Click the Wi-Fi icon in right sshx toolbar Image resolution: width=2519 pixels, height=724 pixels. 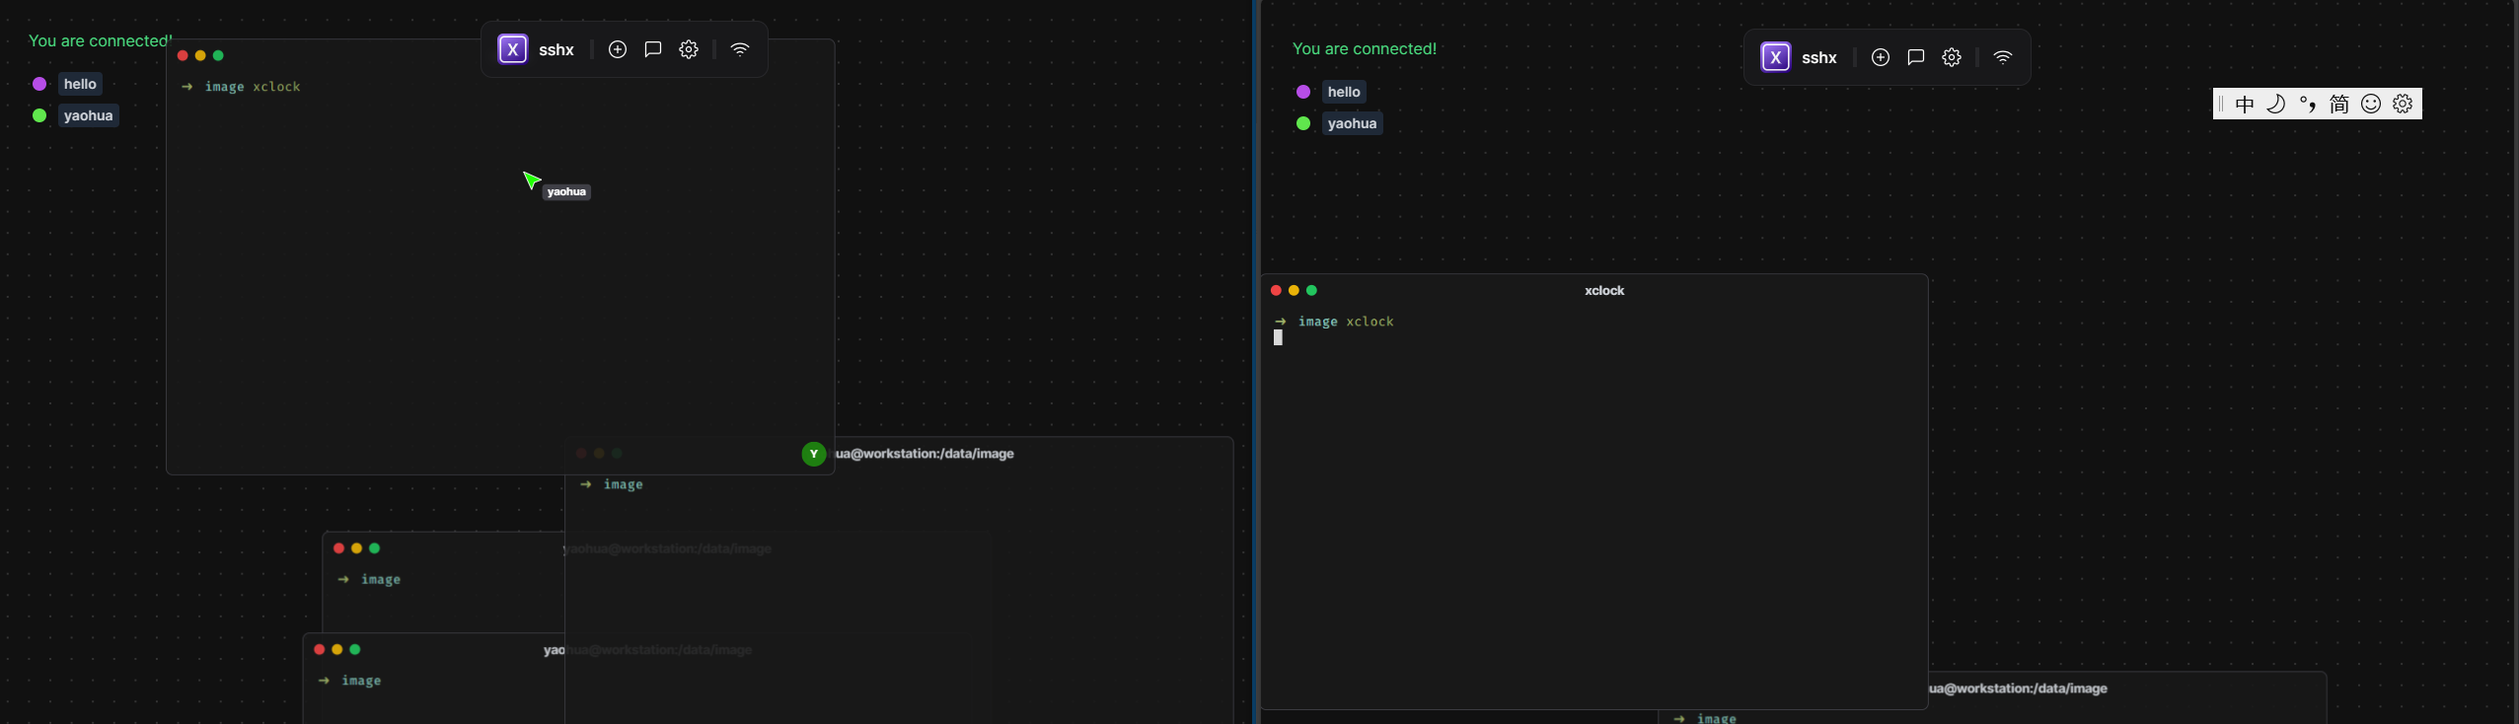(x=2003, y=57)
